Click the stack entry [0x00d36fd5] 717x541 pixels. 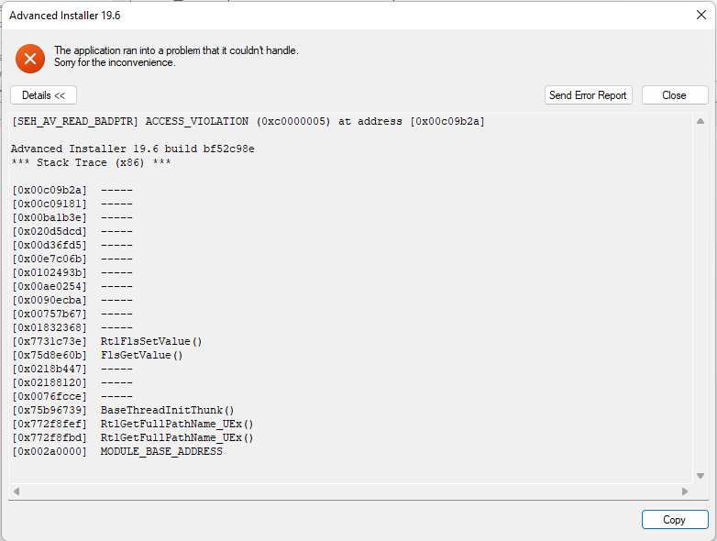72,245
